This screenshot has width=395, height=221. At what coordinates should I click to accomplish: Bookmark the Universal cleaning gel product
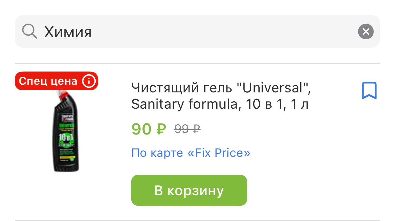(369, 91)
